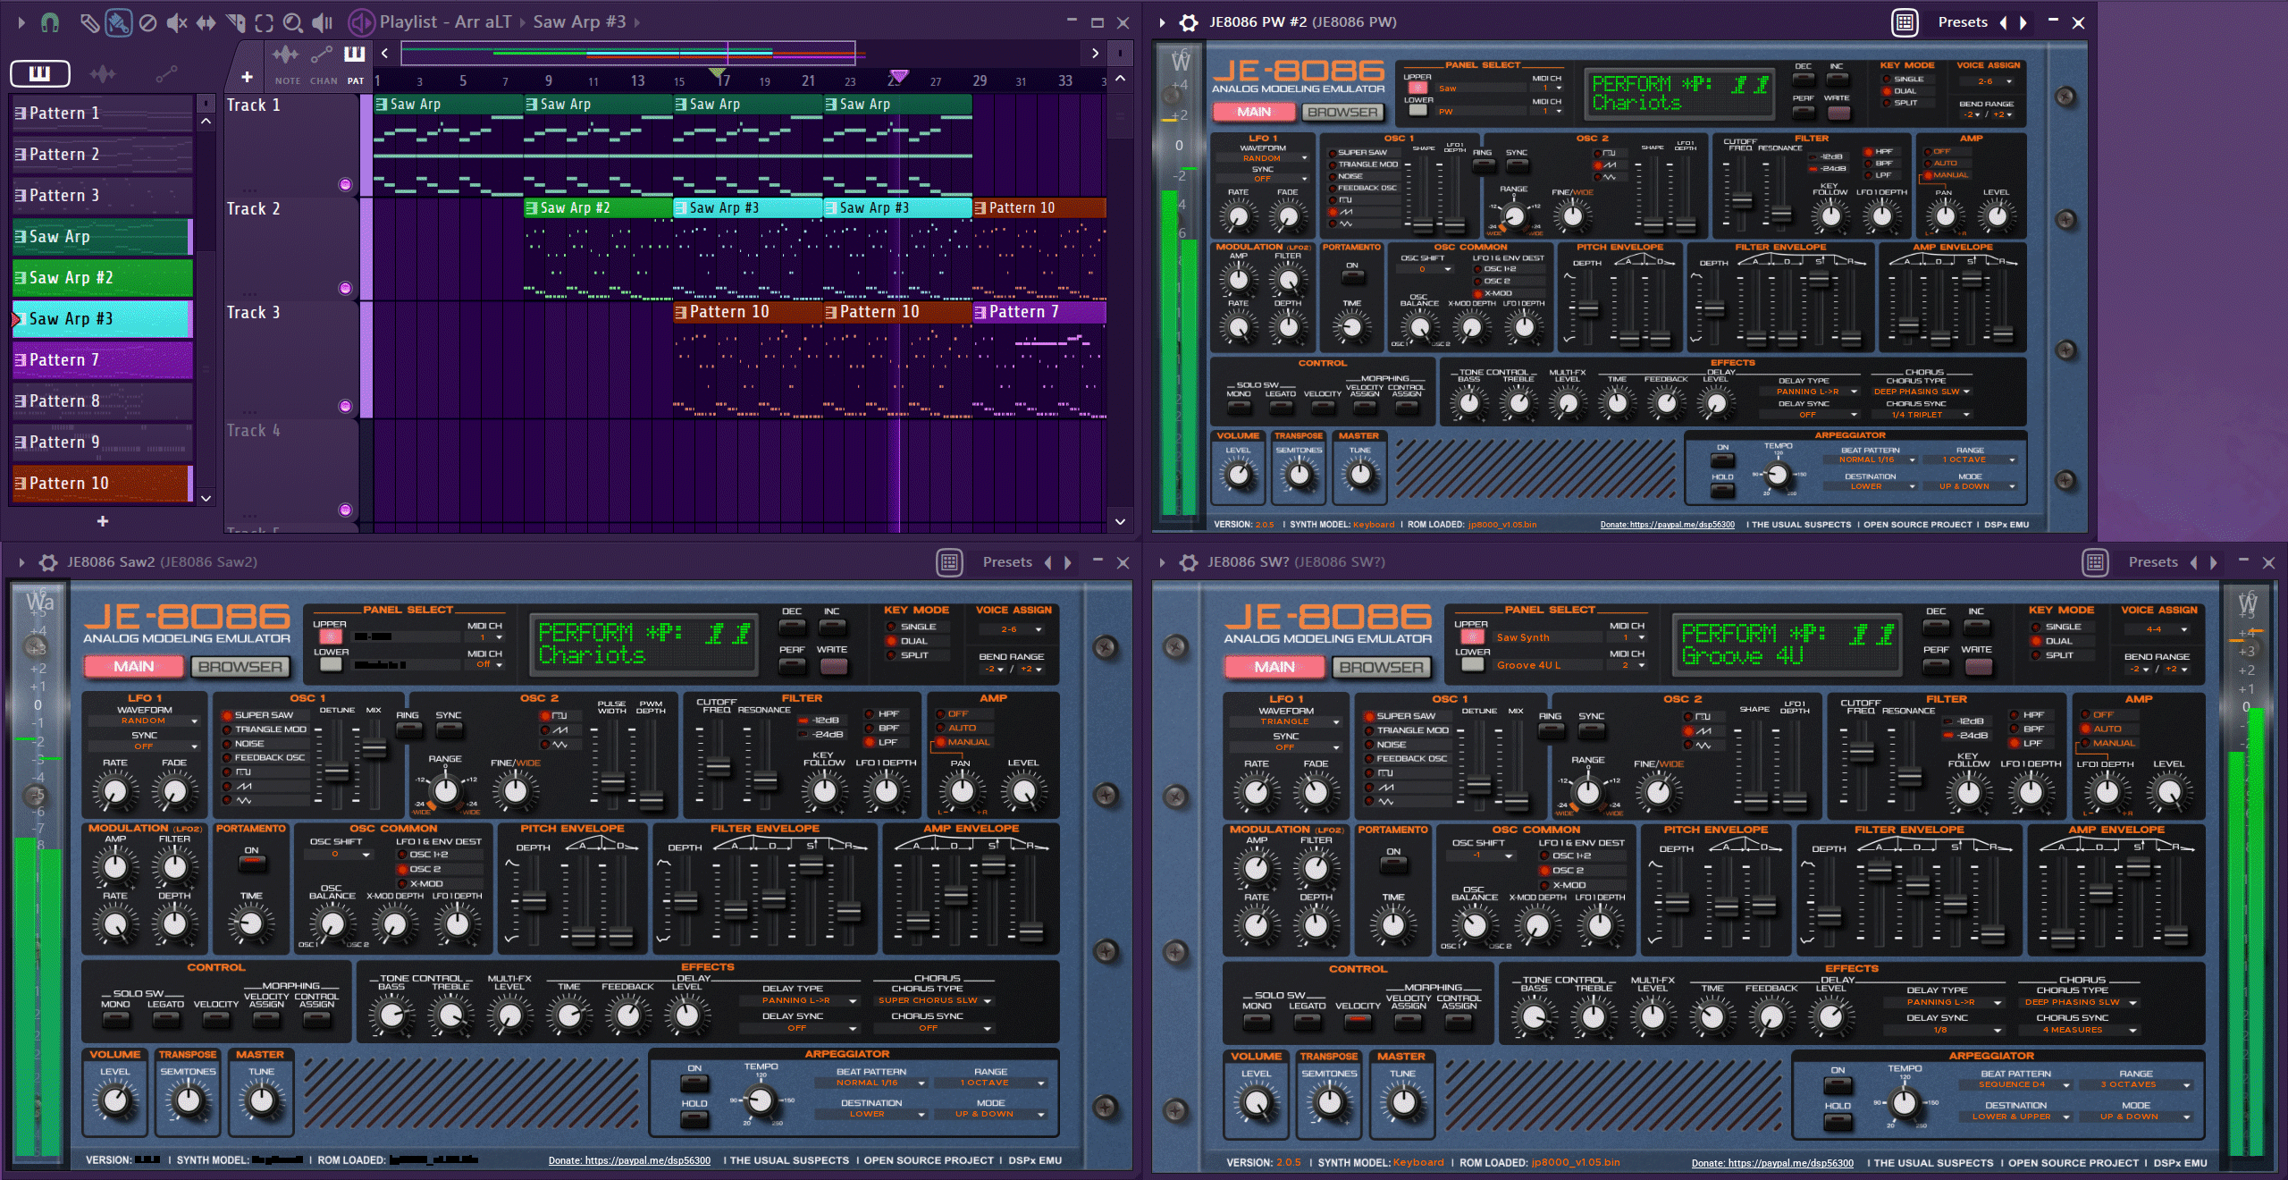Toggle the magnet snap icon
Viewport: 2288px width, 1180px height.
(50, 22)
